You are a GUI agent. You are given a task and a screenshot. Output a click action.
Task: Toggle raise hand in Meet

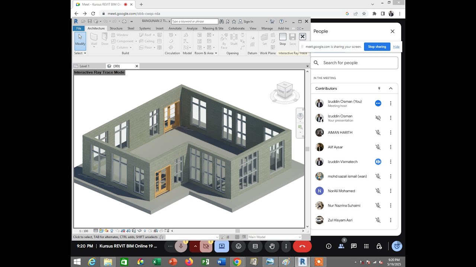pyautogui.click(x=272, y=246)
